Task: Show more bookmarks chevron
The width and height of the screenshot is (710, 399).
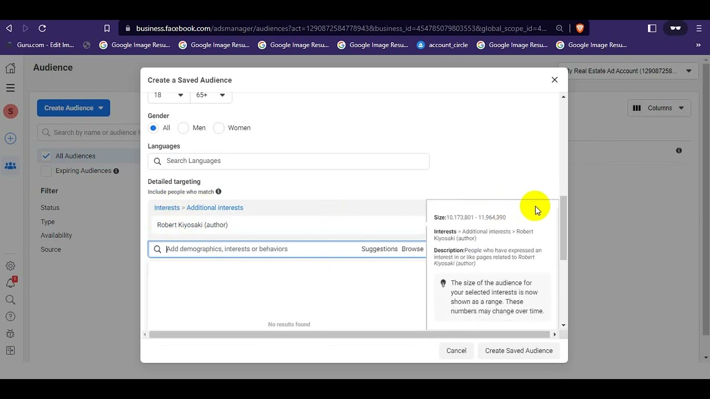Action: 698,45
